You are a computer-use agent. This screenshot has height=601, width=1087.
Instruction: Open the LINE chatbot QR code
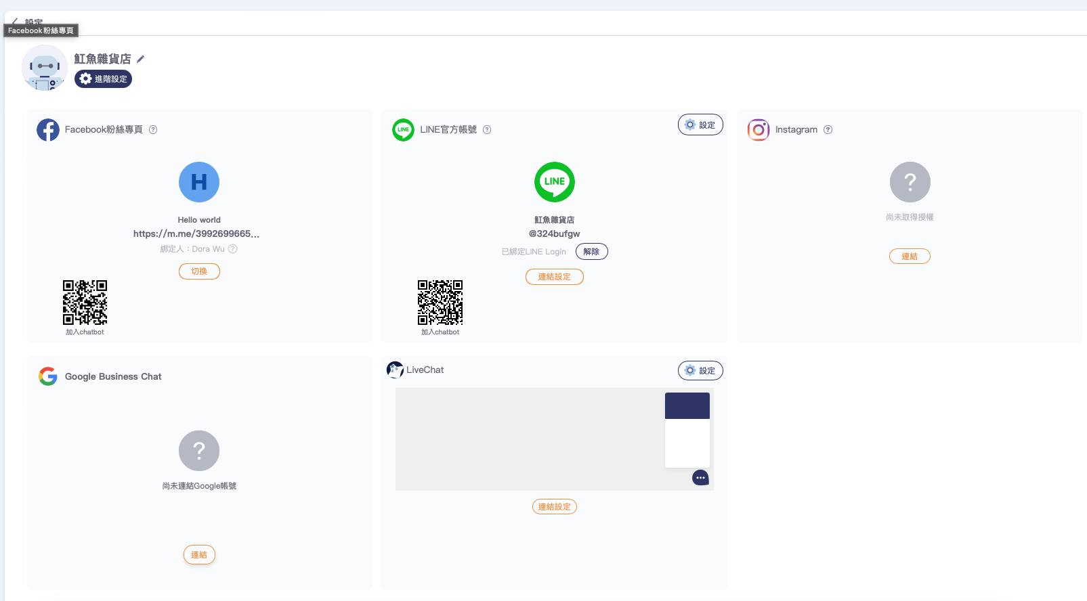(x=440, y=303)
